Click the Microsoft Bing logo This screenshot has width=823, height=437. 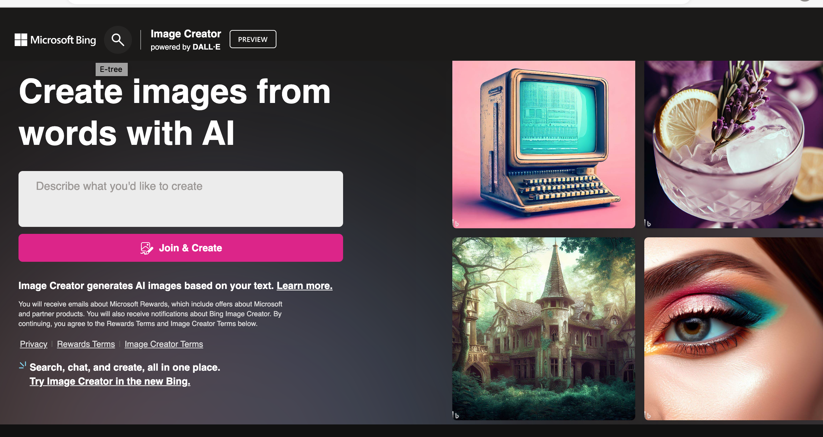(55, 40)
